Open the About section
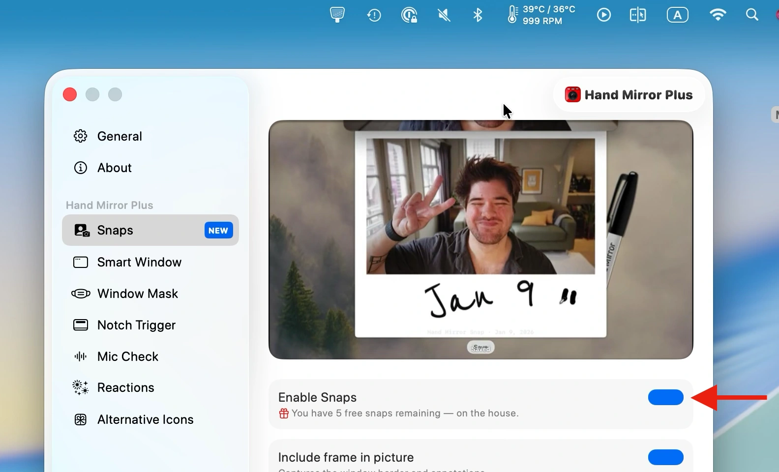Screen dimensions: 779x472 tap(114, 168)
